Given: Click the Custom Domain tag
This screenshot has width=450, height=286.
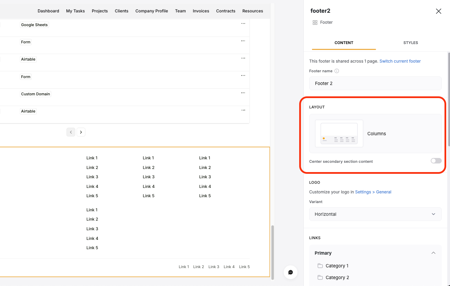Looking at the screenshot, I should tap(35, 94).
